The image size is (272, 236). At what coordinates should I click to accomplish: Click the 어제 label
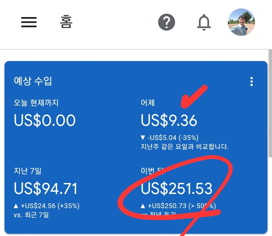pos(148,103)
